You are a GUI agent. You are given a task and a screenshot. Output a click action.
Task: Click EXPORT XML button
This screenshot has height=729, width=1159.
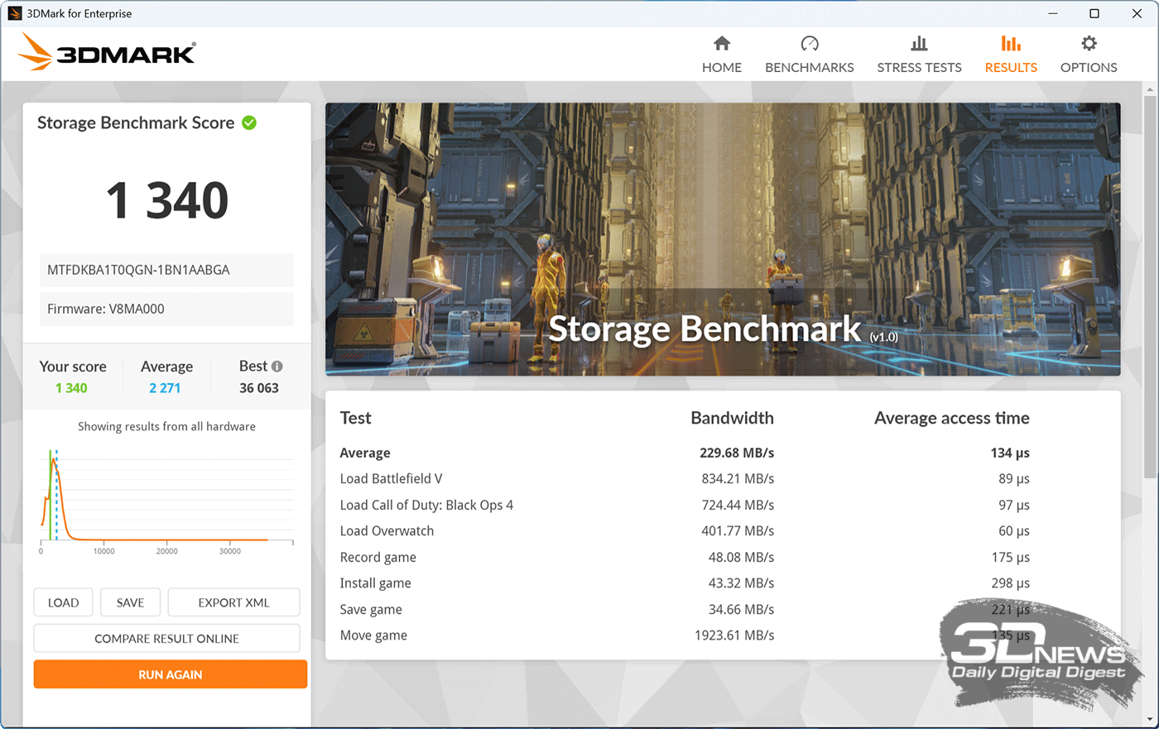pyautogui.click(x=233, y=602)
